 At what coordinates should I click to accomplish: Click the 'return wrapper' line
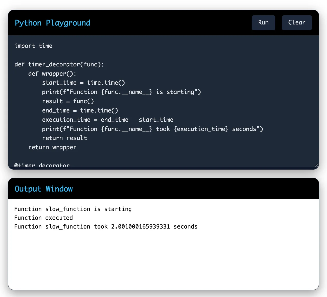point(52,147)
